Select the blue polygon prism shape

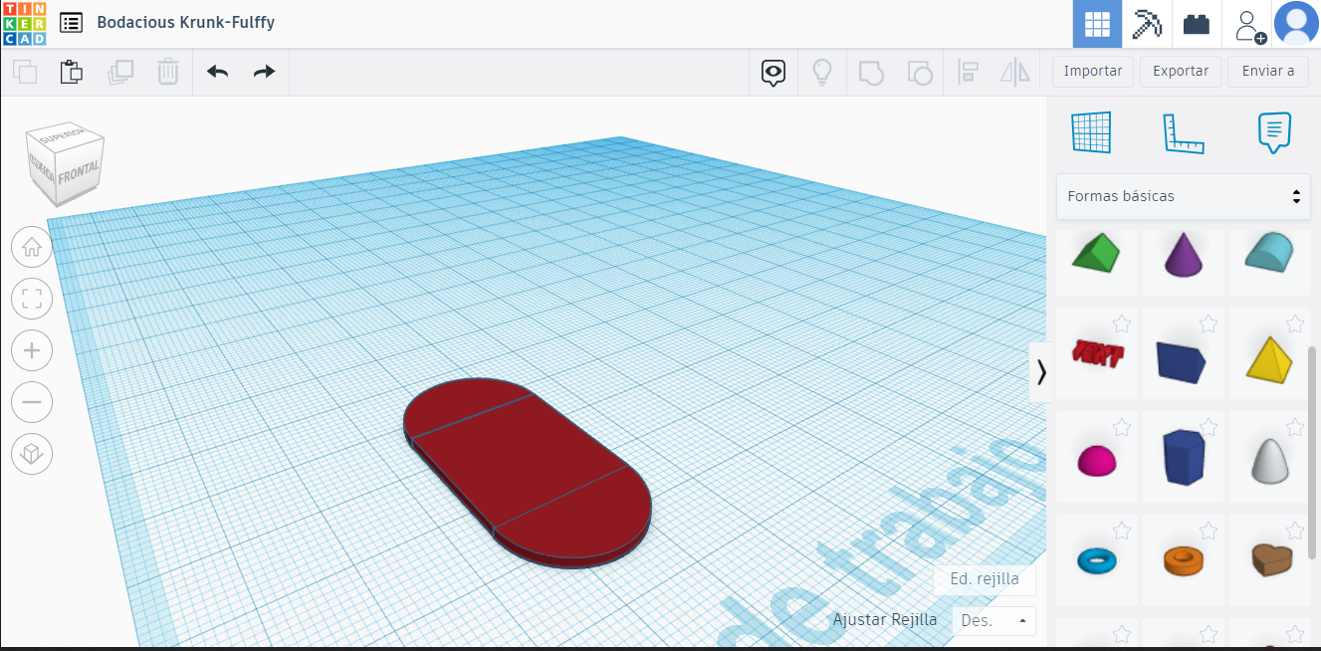pyautogui.click(x=1184, y=458)
